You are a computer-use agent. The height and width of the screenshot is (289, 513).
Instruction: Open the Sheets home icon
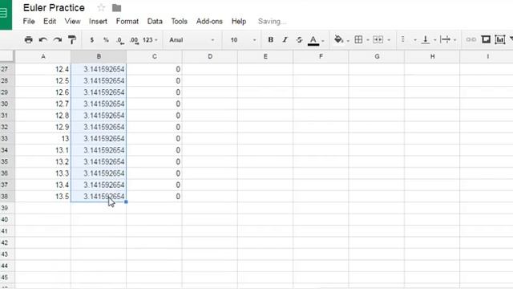coord(6,14)
